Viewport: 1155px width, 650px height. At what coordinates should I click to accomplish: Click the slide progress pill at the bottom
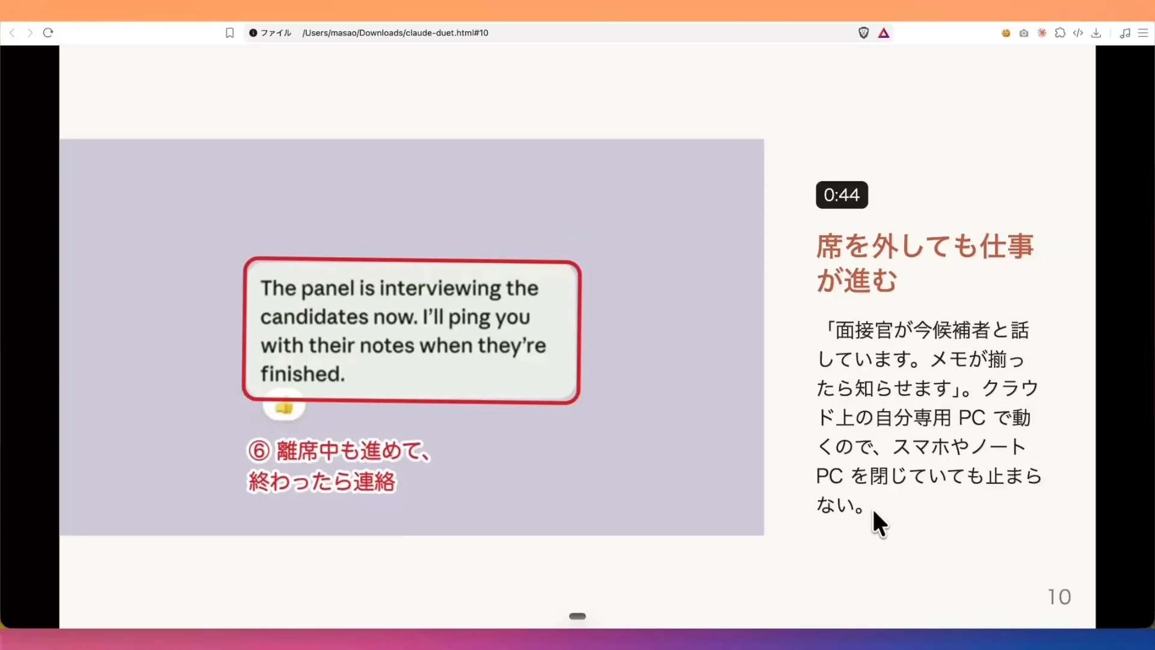tap(577, 616)
